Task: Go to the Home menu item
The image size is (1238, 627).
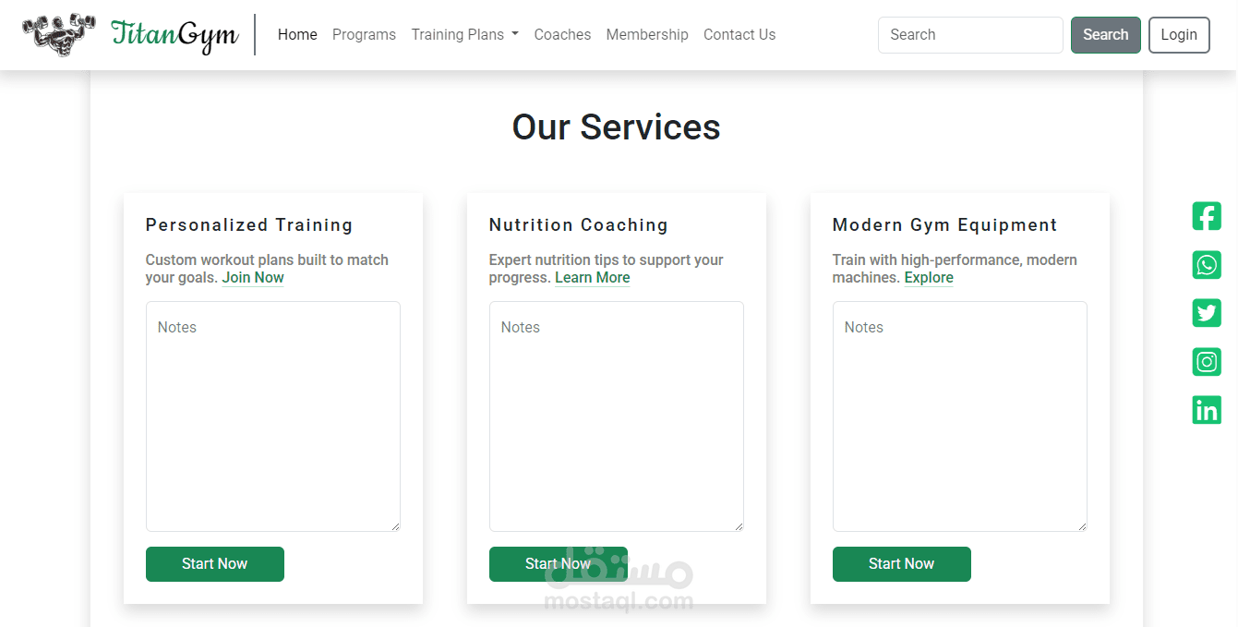Action: 297,34
